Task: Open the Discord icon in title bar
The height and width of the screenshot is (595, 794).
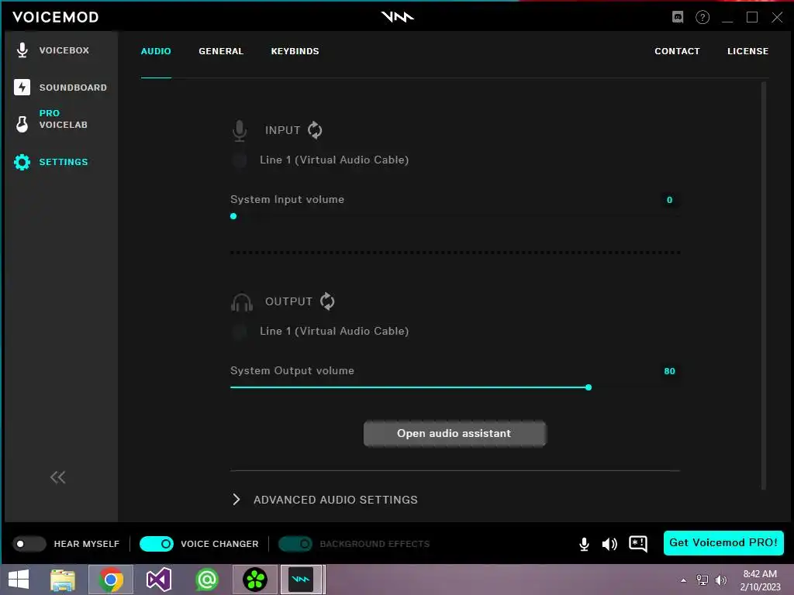Action: click(678, 17)
